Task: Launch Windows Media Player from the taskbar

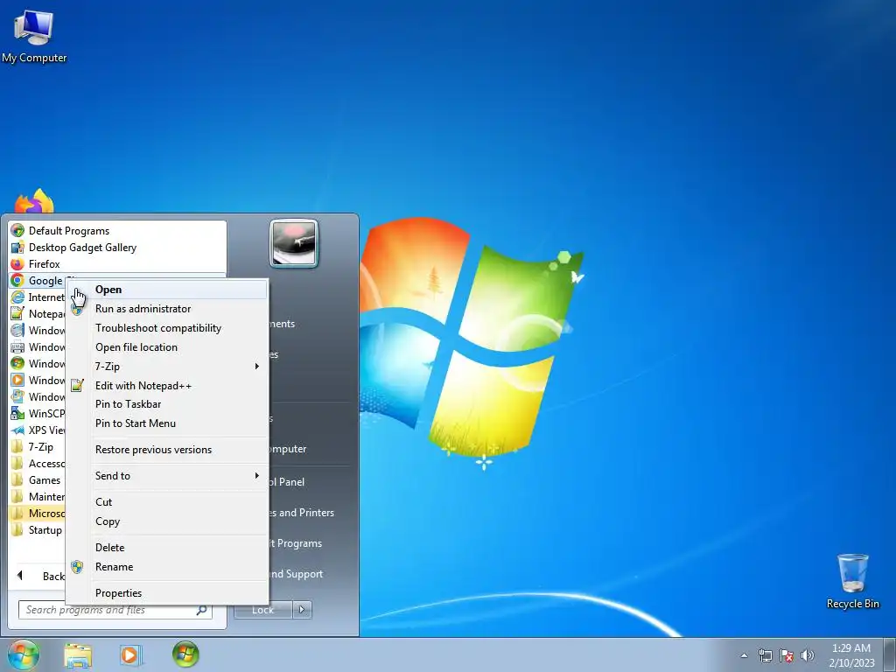Action: pyautogui.click(x=130, y=654)
